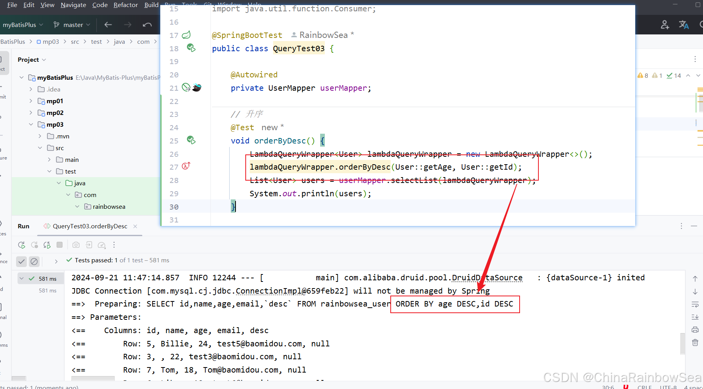The width and height of the screenshot is (703, 389).
Task: Click the Translate icon in title bar
Action: click(x=684, y=25)
